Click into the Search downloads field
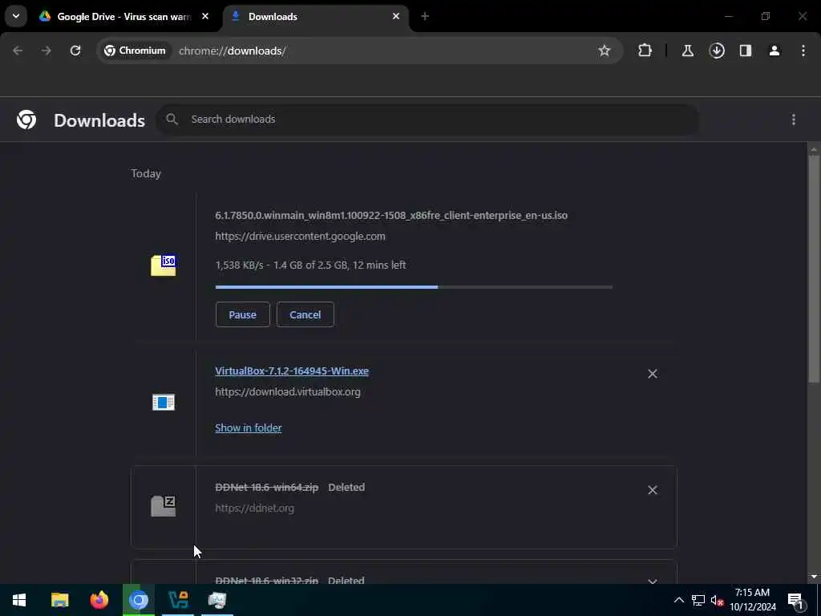The image size is (821, 616). pyautogui.click(x=427, y=120)
